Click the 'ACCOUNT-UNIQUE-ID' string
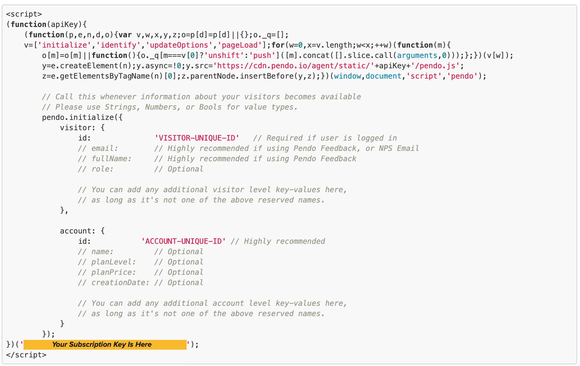Image resolution: width=580 pixels, height=366 pixels. pyautogui.click(x=183, y=241)
